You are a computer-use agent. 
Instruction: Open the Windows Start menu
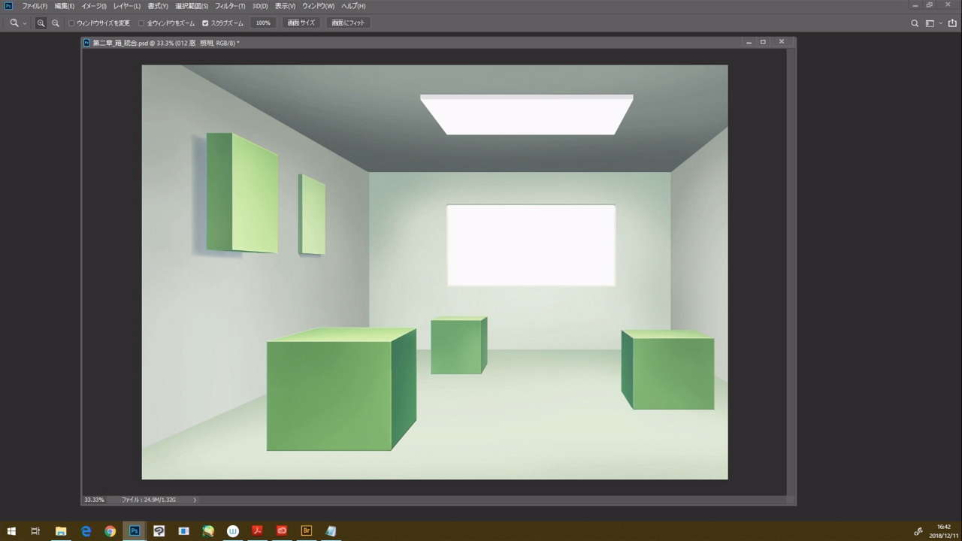[x=11, y=531]
